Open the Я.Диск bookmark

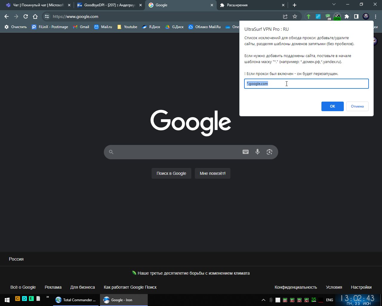(151, 27)
